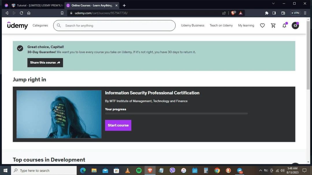Click the Your progress bar

(176, 114)
